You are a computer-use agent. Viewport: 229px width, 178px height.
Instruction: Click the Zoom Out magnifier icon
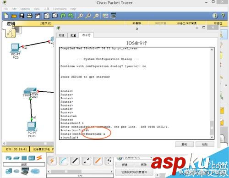[96, 16]
